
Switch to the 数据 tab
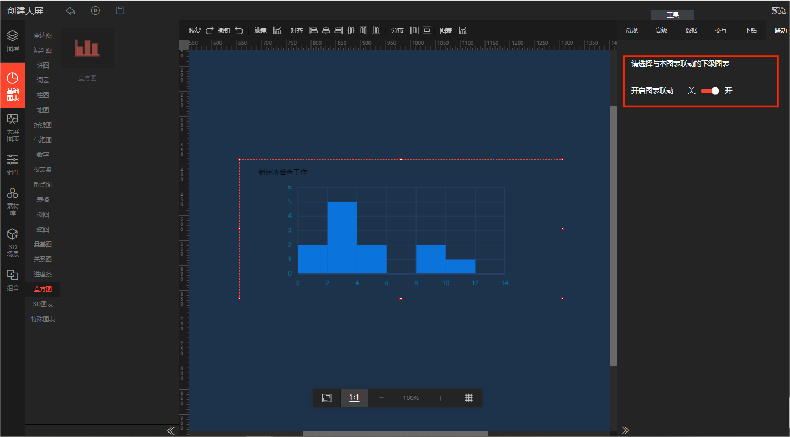point(691,30)
